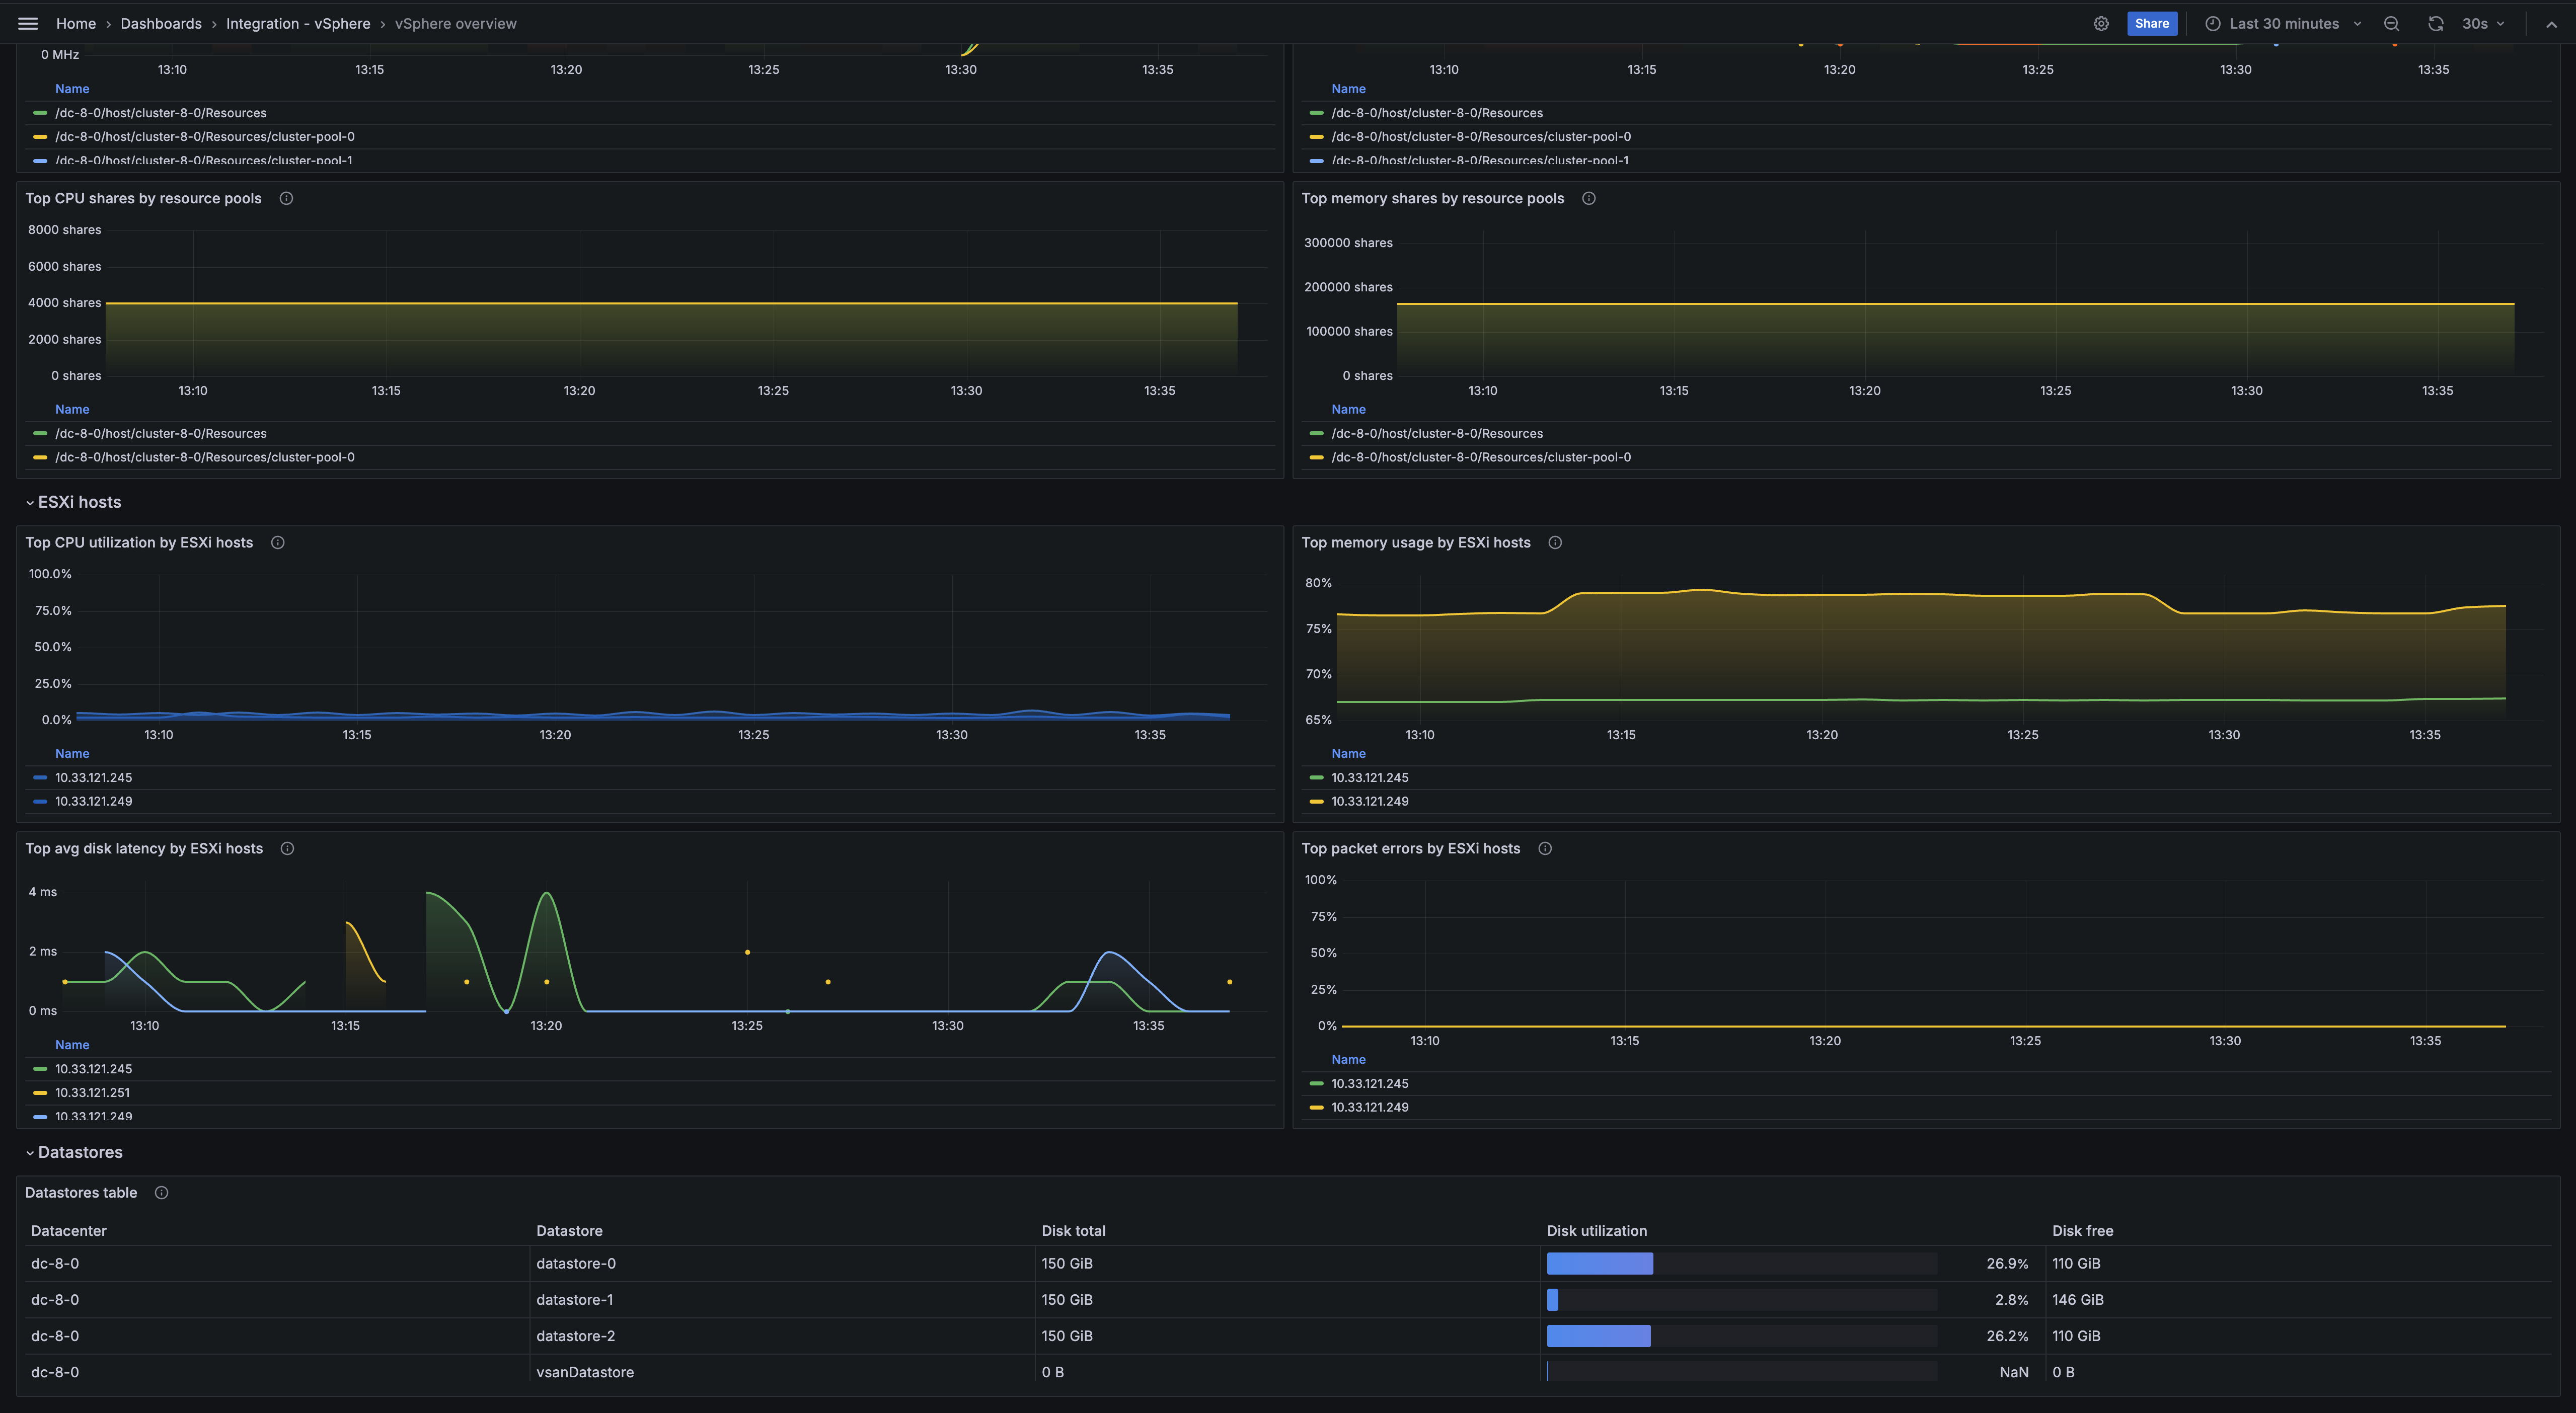2576x1413 pixels.
Task: Click the color swatch beside 10.33.121.251 in disk latency legend
Action: point(40,1092)
